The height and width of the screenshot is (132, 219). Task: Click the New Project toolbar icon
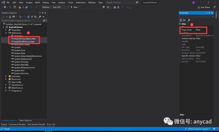tap(15, 7)
